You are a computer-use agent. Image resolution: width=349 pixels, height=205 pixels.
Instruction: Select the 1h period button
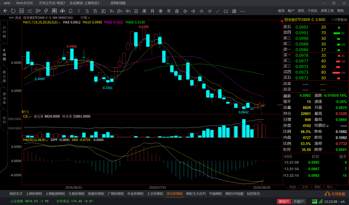(111, 11)
